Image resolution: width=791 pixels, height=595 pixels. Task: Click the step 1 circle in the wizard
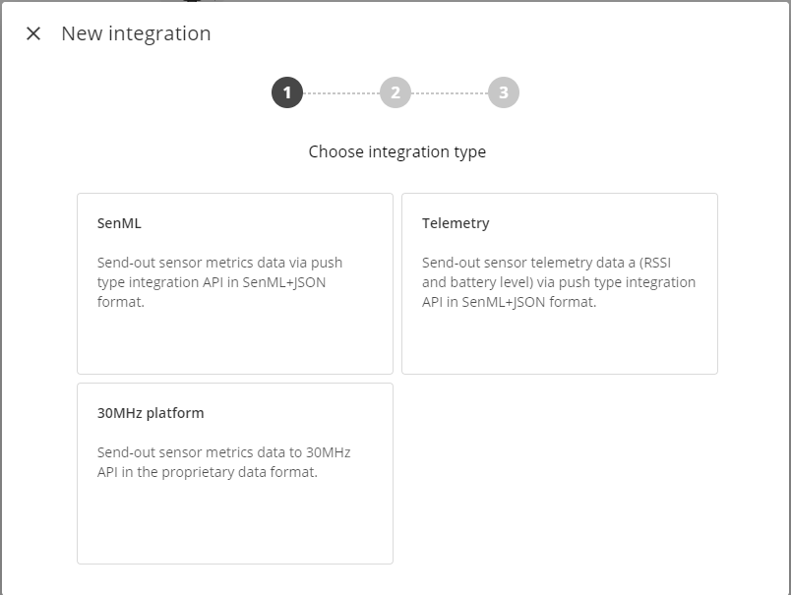click(x=287, y=92)
